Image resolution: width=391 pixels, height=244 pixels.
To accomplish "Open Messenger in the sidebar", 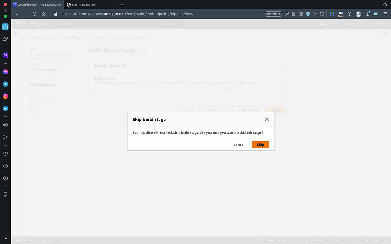I will (5, 72).
